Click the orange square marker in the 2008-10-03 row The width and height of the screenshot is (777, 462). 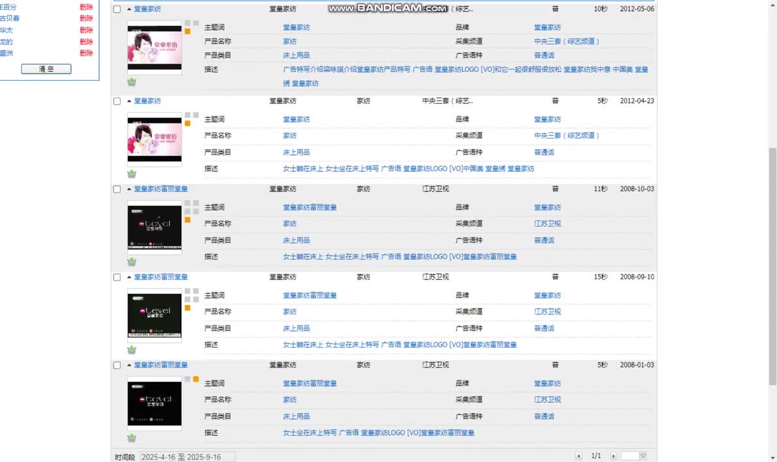pyautogui.click(x=188, y=219)
